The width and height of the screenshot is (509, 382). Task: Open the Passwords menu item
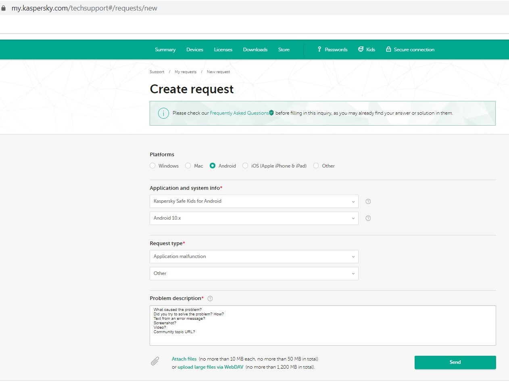tap(336, 50)
